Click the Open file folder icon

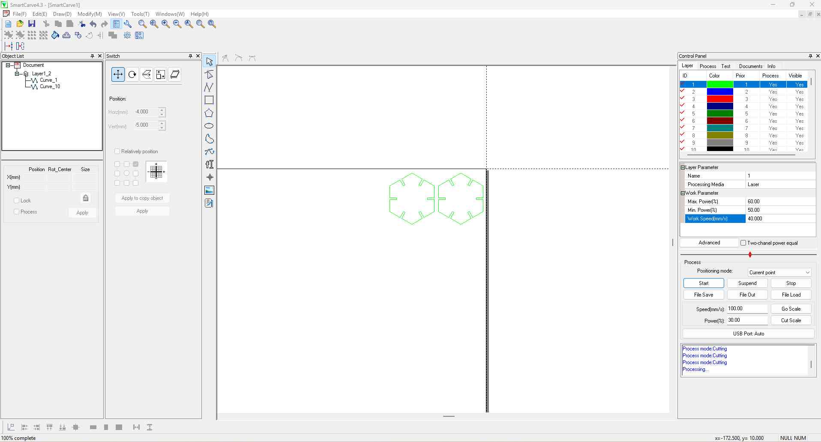tap(20, 24)
